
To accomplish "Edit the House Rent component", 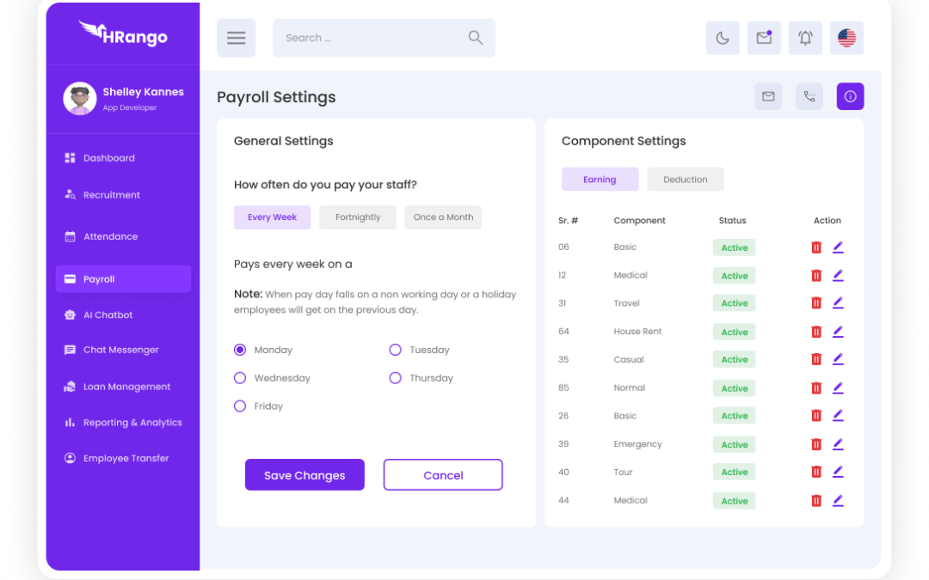I will (838, 331).
